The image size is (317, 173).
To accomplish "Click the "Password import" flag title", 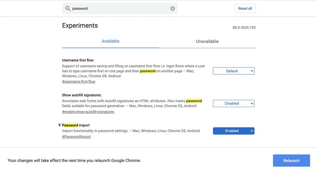I will click(x=76, y=125).
